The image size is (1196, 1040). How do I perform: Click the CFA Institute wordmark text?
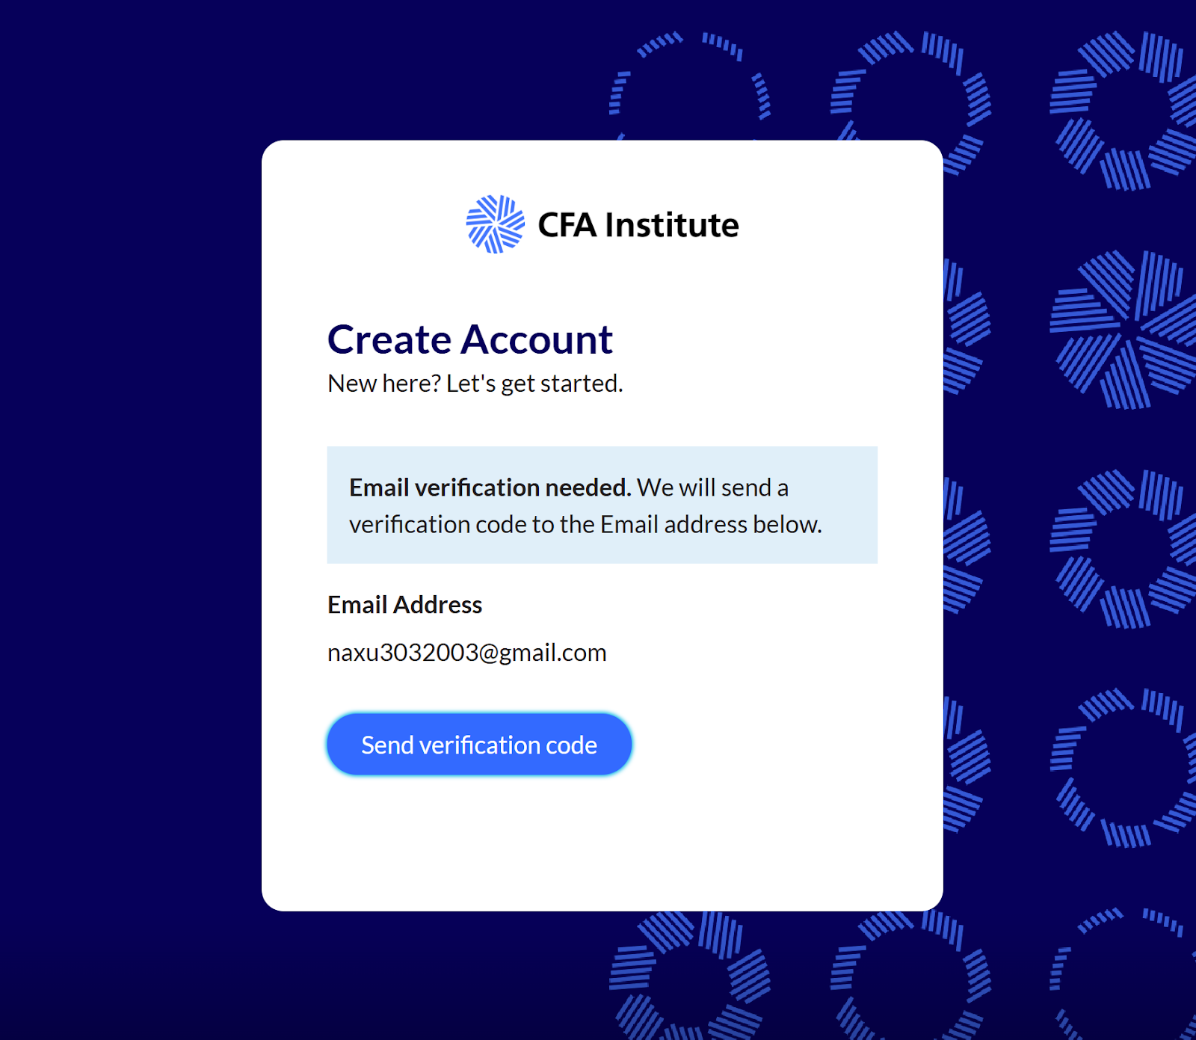tap(638, 225)
